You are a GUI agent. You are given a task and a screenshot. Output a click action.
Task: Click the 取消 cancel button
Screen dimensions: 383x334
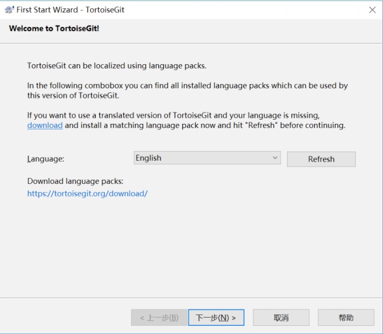(x=281, y=318)
